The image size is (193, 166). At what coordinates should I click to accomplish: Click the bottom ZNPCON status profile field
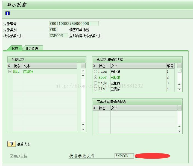pos(124,156)
